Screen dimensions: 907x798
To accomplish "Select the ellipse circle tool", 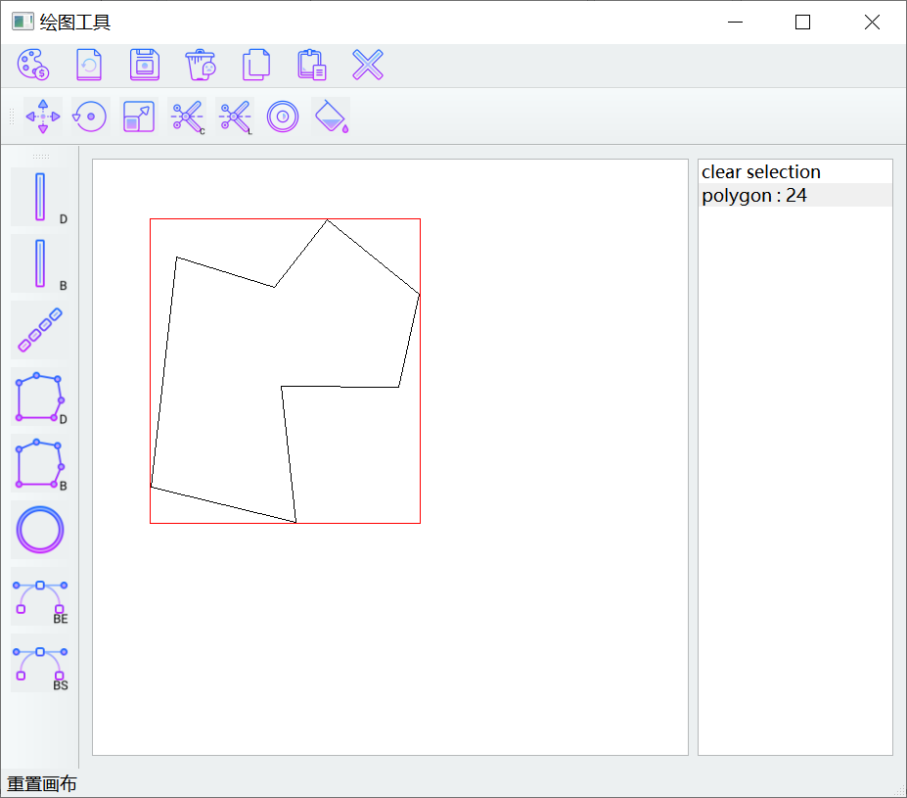I will [40, 530].
